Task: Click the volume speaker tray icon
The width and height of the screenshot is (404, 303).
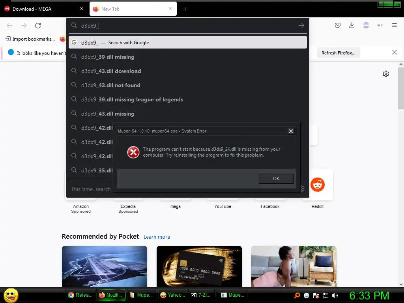Action: click(x=335, y=295)
